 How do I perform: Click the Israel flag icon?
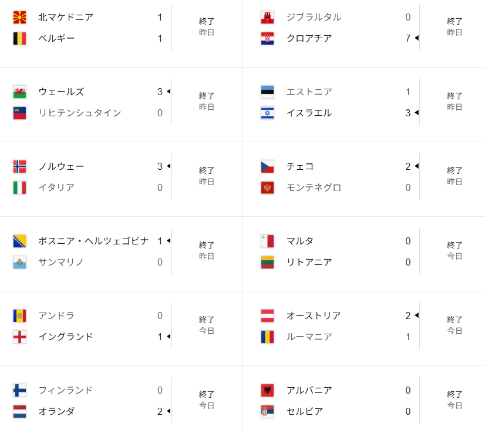click(x=268, y=113)
